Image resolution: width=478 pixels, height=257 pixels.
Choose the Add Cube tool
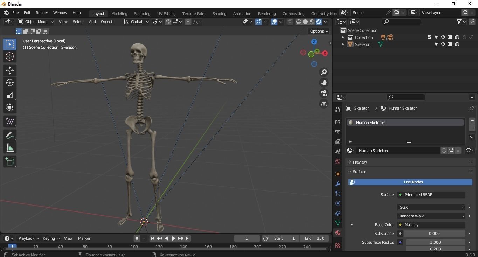[x=10, y=162]
